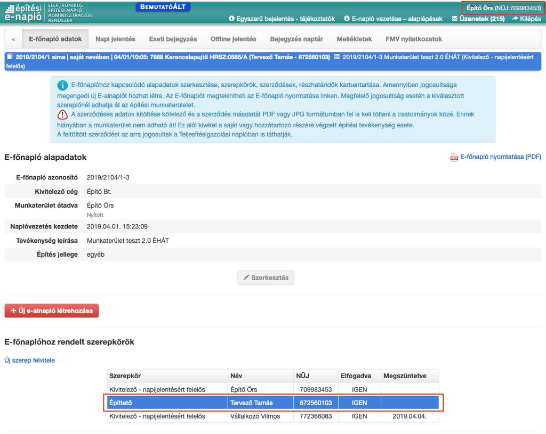Click the list icon before 2019/2104/1-3 Munkaterület
546x434 pixels.
[337, 56]
